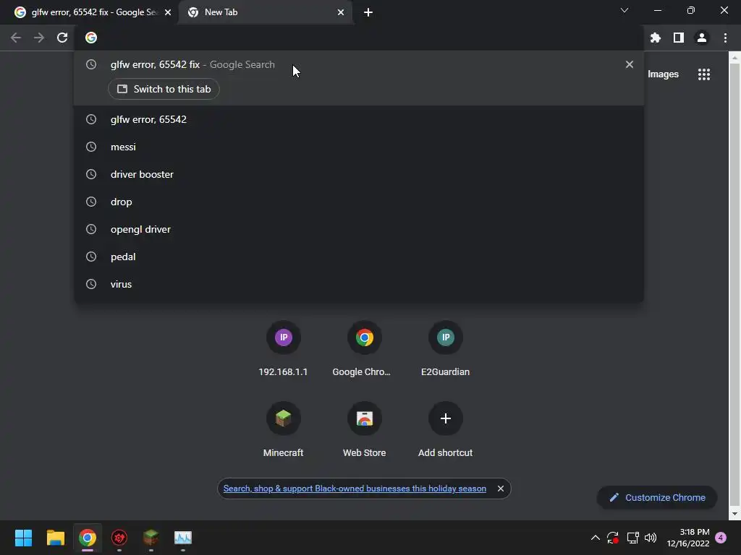Click the Add shortcut button
Viewport: 741px width, 555px height.
pos(445,430)
